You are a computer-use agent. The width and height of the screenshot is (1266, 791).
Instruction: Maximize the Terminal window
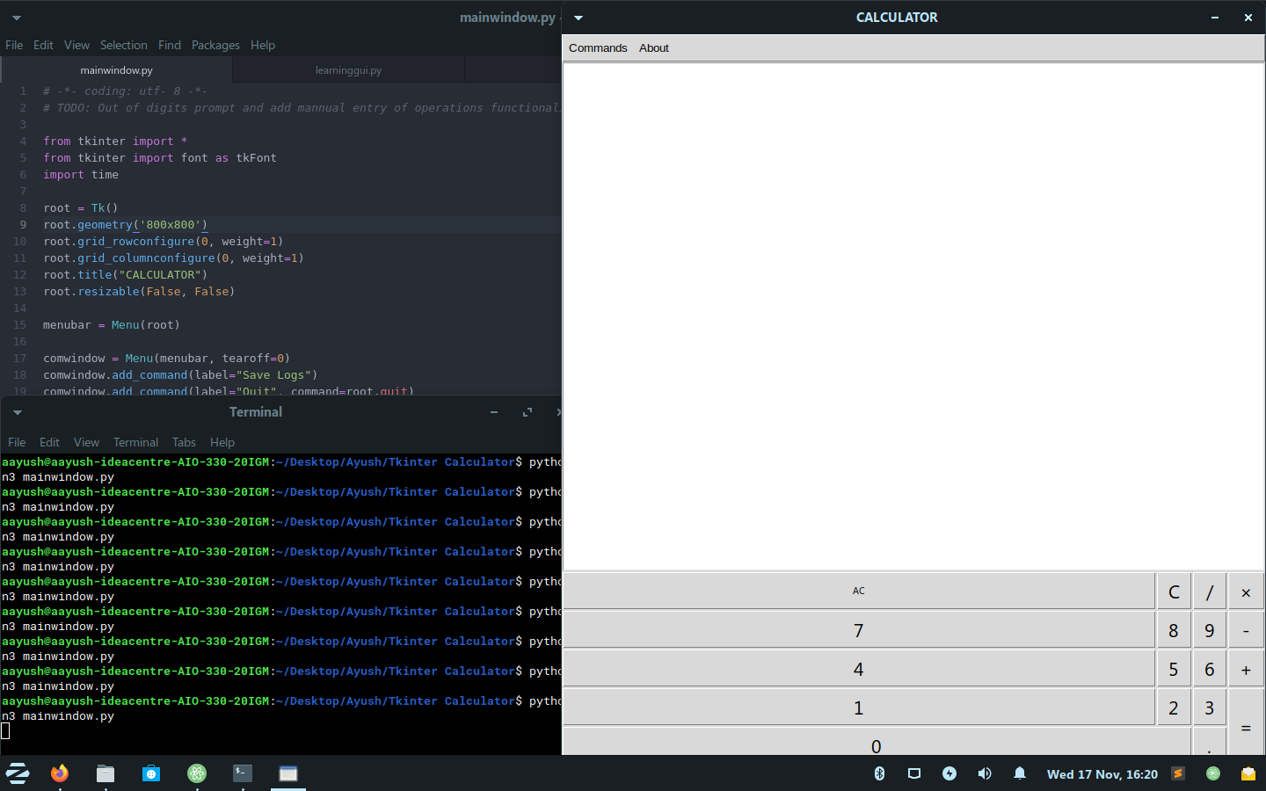coord(527,412)
